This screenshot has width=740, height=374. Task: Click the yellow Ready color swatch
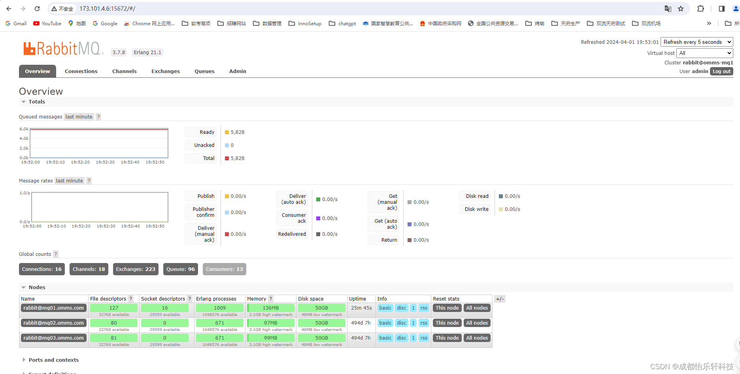[227, 132]
